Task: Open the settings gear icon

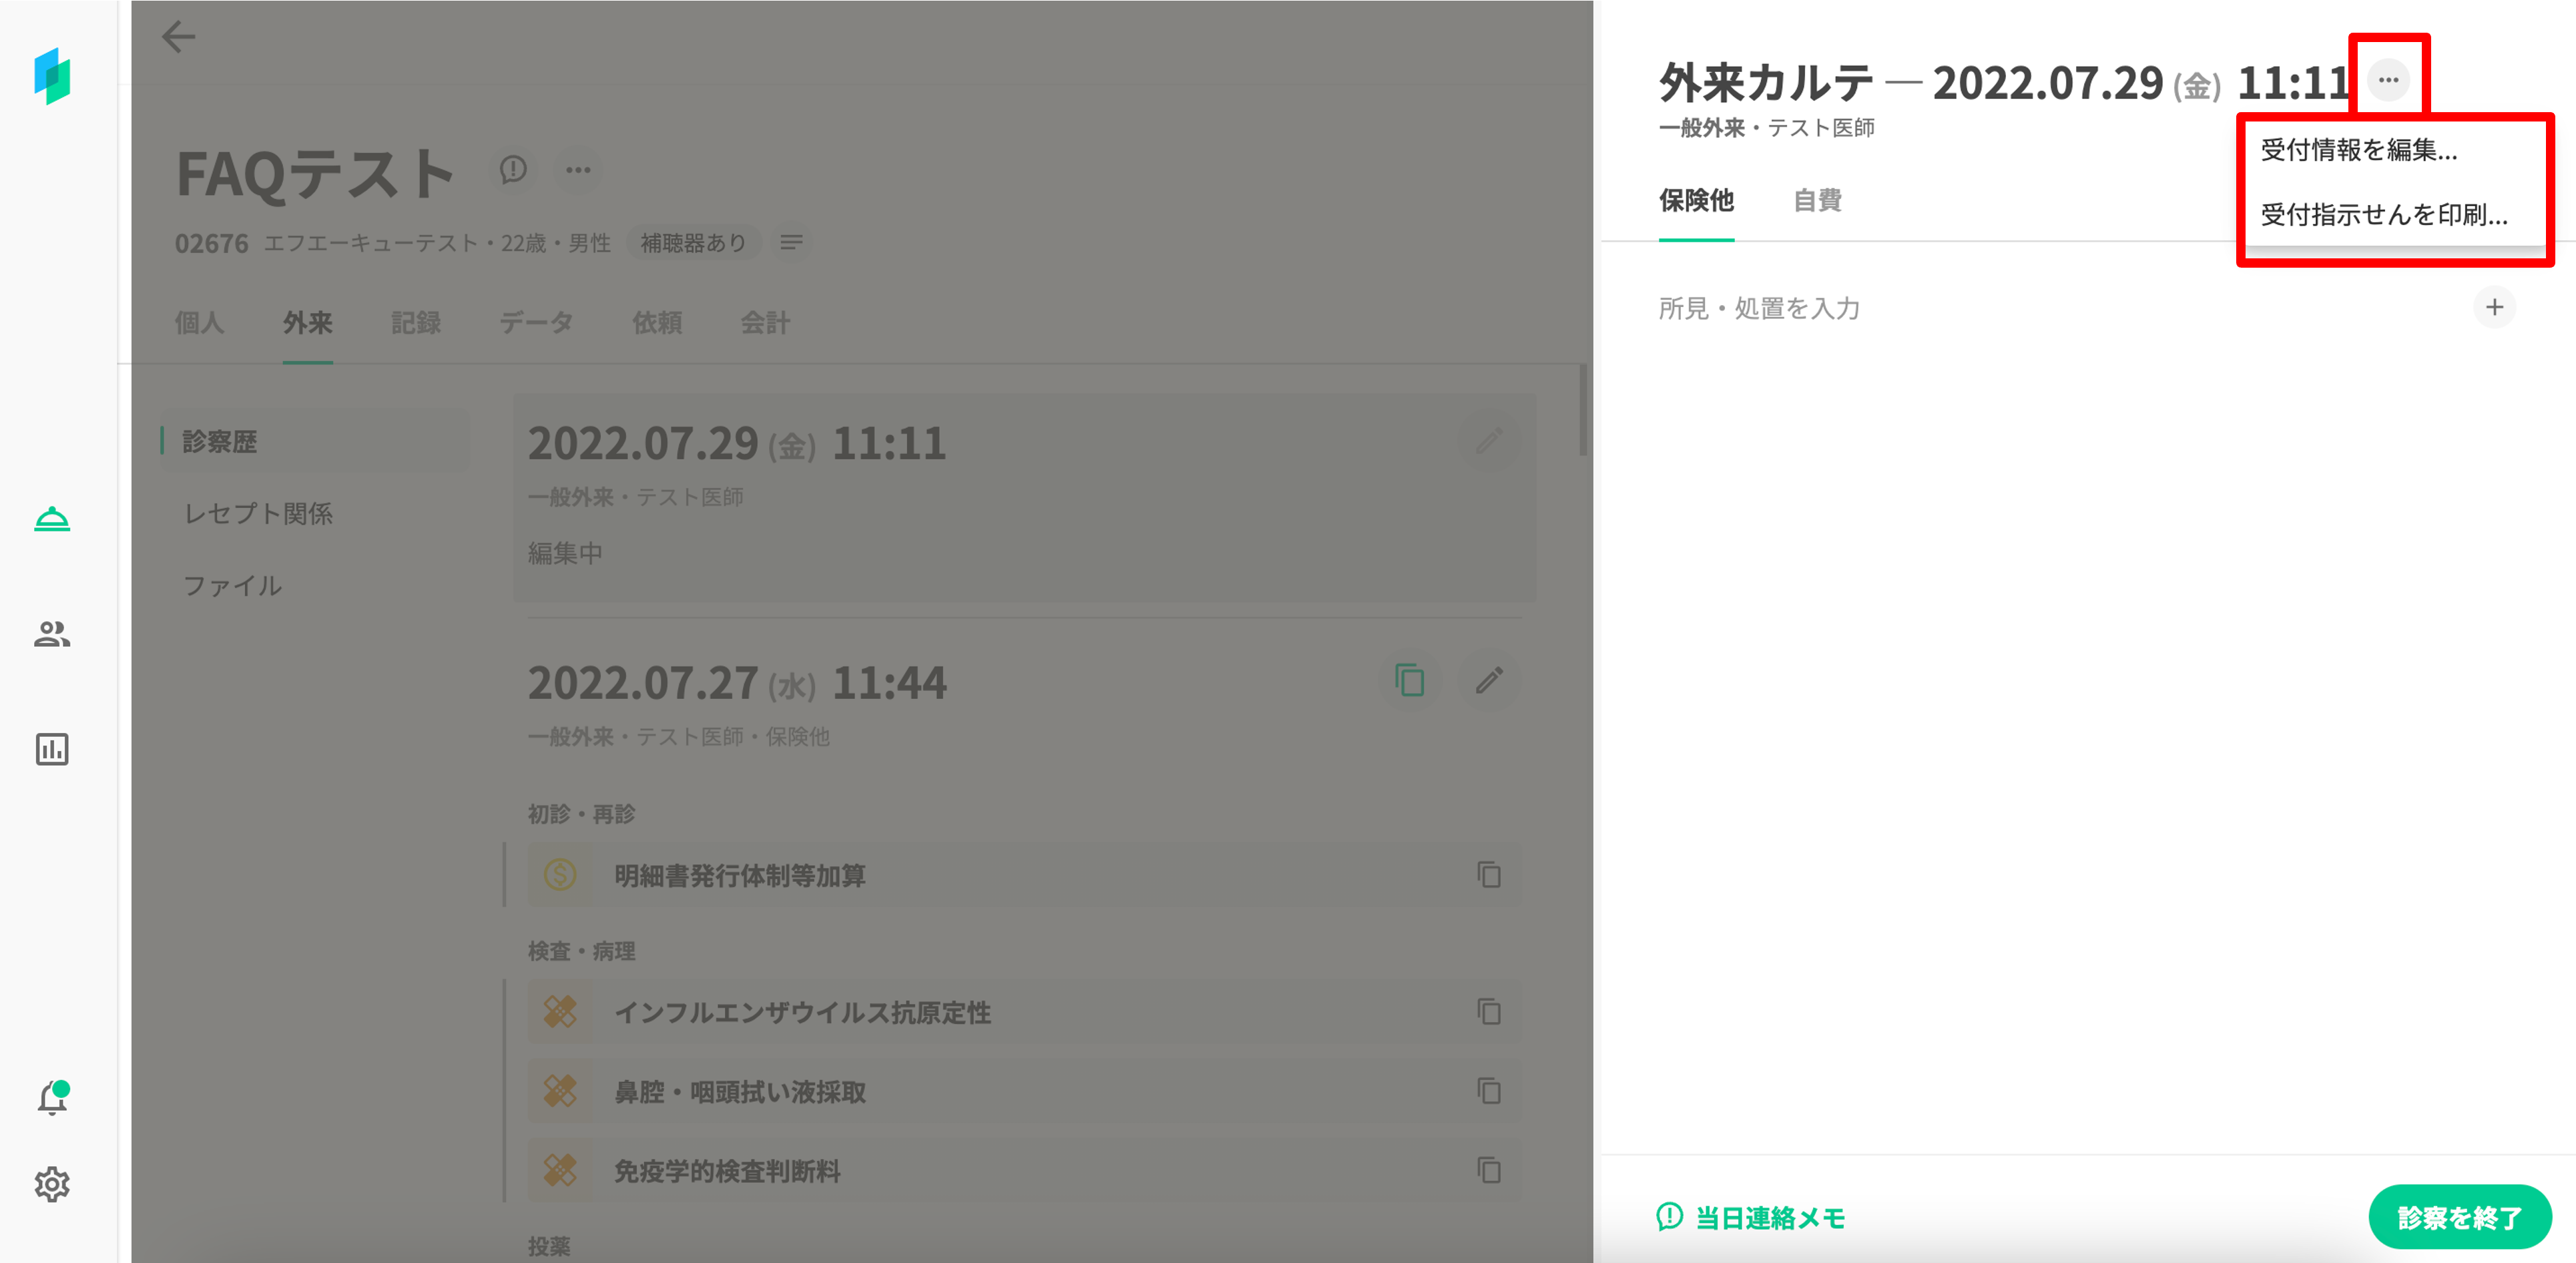Action: (52, 1184)
